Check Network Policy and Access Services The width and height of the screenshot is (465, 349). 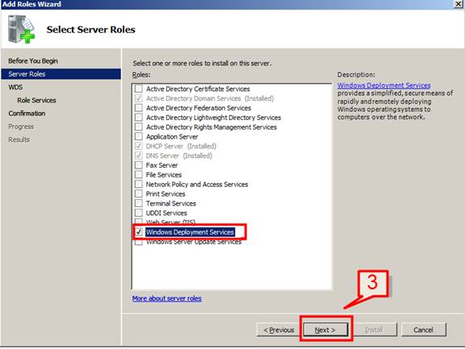click(x=139, y=184)
